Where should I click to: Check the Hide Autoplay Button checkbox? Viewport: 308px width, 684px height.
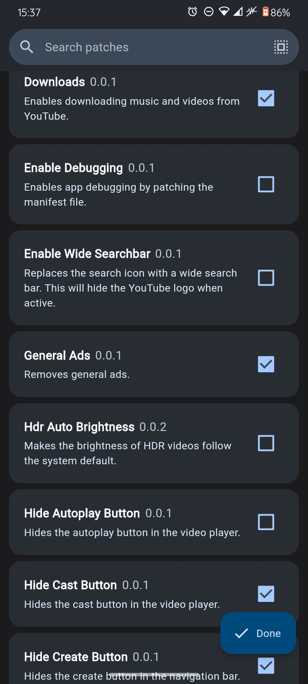(266, 522)
